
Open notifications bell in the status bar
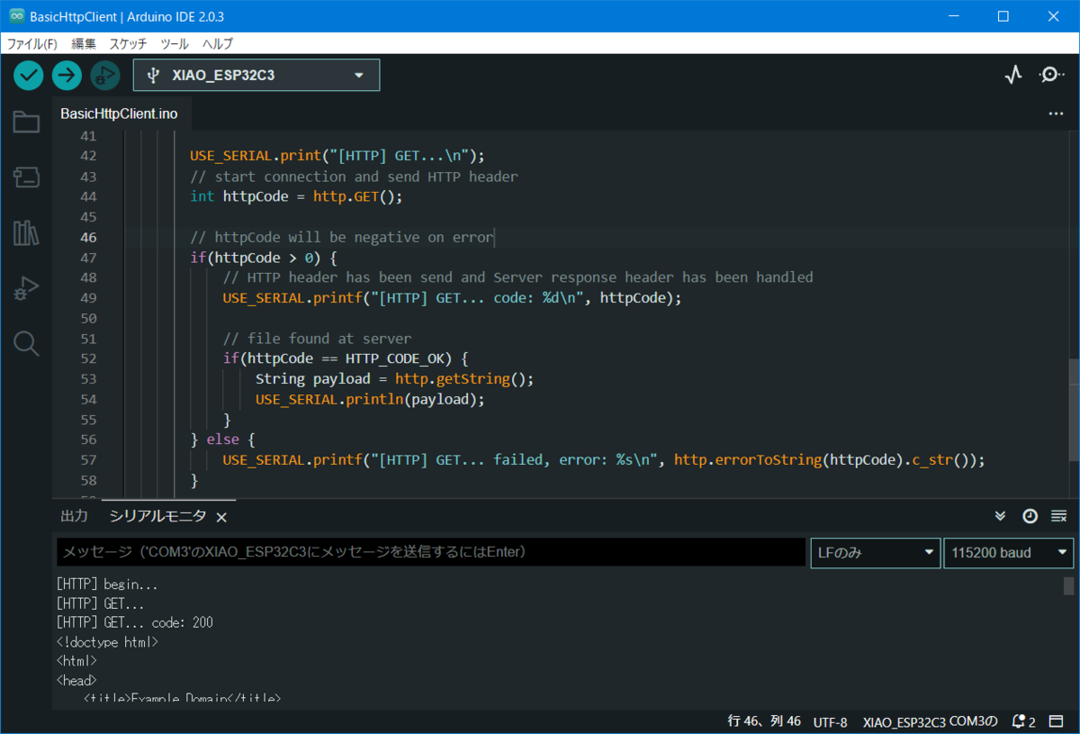(x=1023, y=721)
